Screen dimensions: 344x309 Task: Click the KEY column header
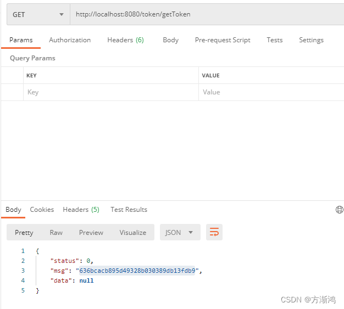tap(31, 76)
